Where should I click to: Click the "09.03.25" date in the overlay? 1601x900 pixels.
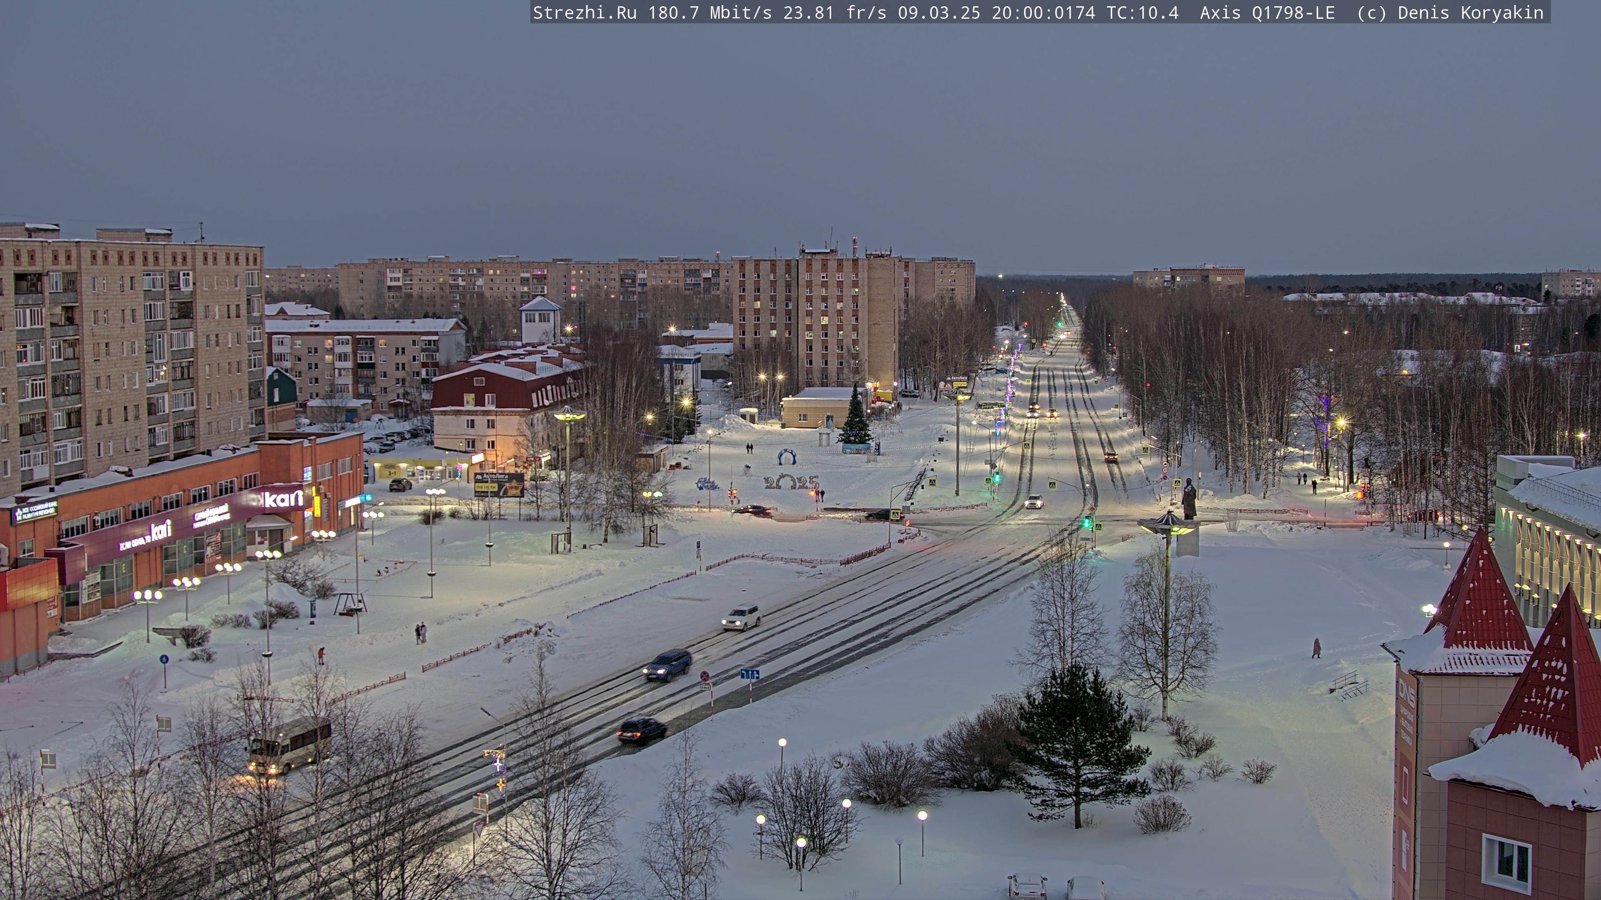point(939,12)
